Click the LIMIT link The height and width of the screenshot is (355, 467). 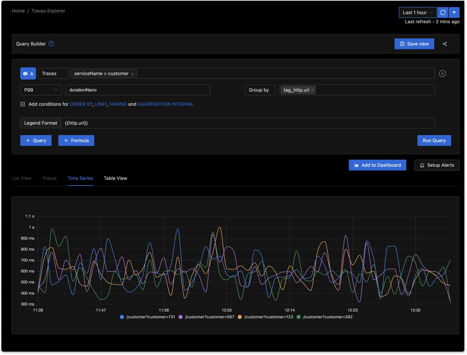coord(101,104)
